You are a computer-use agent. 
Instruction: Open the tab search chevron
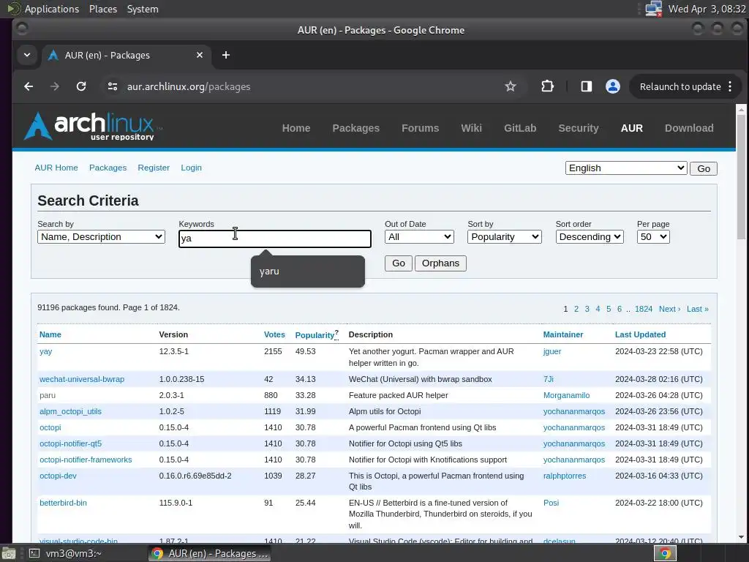27,55
